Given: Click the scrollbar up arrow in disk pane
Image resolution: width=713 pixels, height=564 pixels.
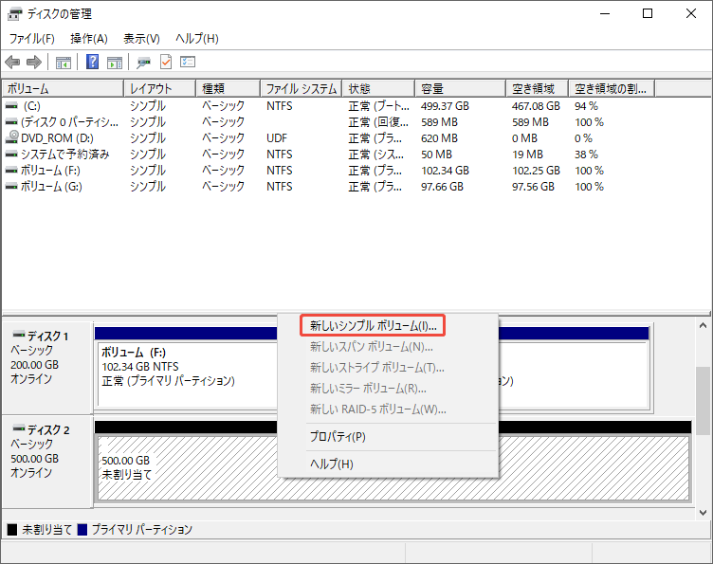Looking at the screenshot, I should coord(703,325).
